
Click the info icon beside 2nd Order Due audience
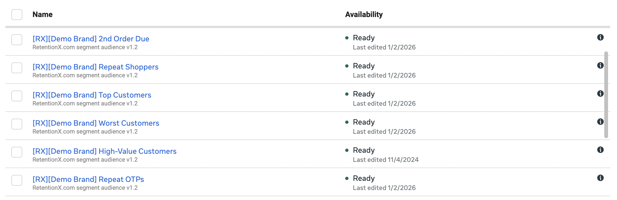(601, 38)
